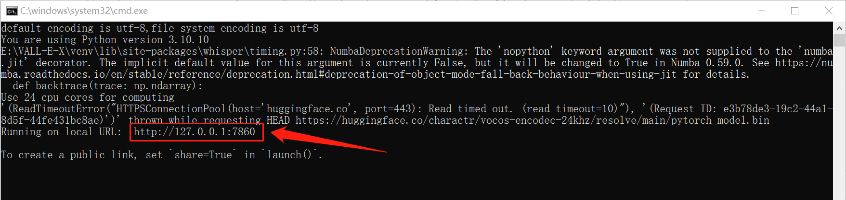Maximize the cmd.exe window
This screenshot has height=200, width=846.
tap(795, 11)
